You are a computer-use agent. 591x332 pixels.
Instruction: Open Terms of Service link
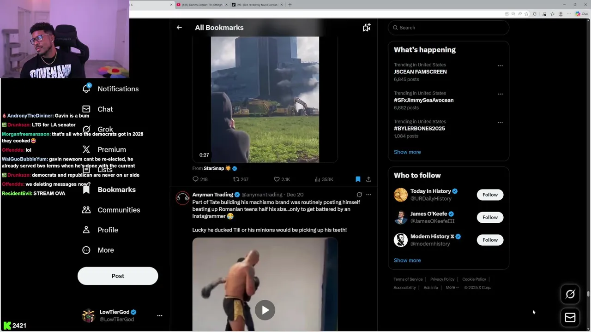[408, 279]
